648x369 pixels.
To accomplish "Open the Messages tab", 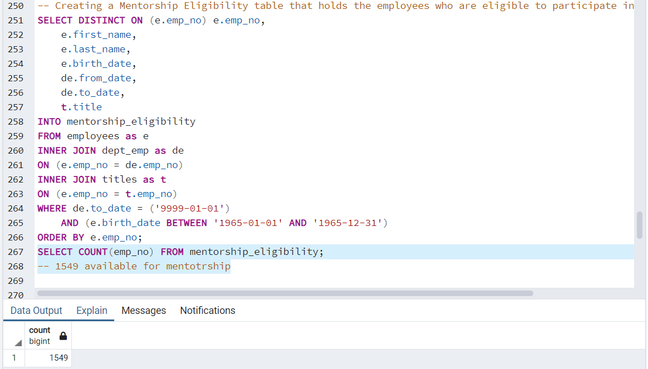I will click(143, 311).
